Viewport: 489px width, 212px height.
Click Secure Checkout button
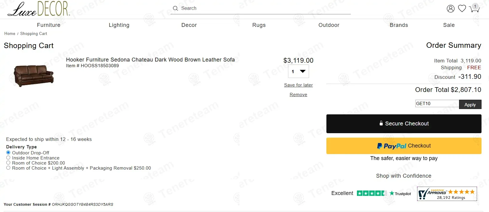[404, 124]
